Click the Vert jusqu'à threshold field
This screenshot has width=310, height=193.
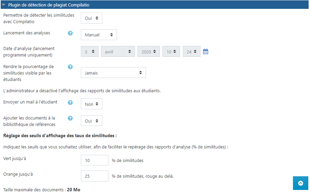[94, 160]
